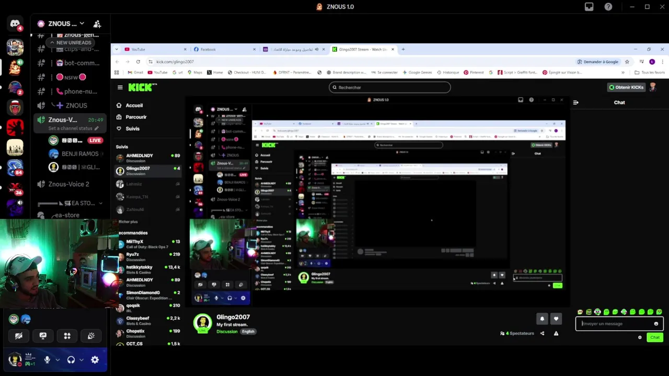
Task: Expand the ZNOUS server name dropdown
Action: 82,23
